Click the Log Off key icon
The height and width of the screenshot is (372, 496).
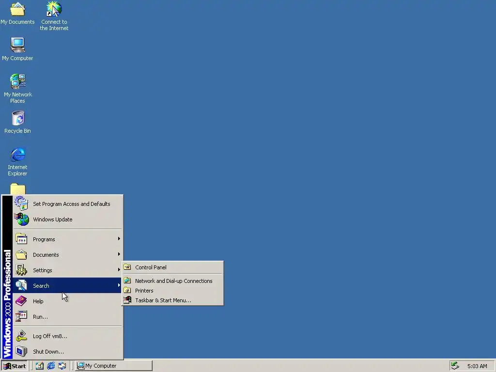pyautogui.click(x=21, y=336)
